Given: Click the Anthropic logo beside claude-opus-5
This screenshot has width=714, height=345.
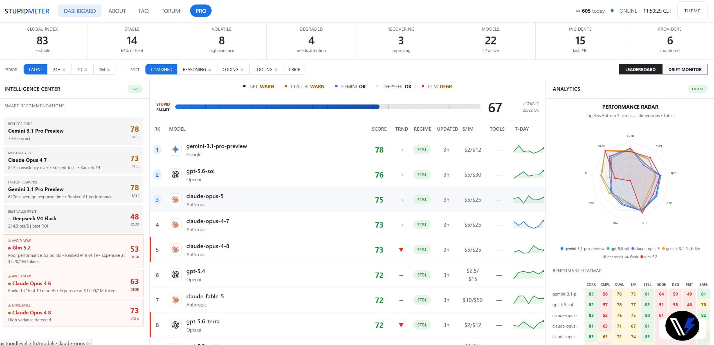Looking at the screenshot, I should [x=175, y=199].
